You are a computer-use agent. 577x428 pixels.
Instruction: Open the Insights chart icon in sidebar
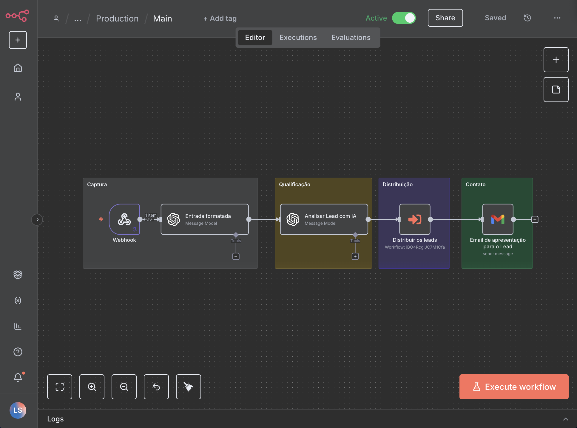pyautogui.click(x=18, y=326)
